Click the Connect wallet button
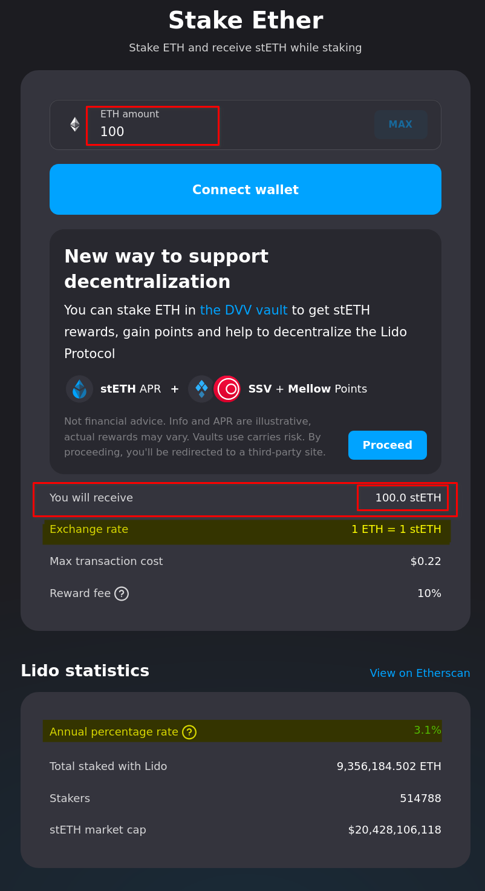 click(x=246, y=189)
